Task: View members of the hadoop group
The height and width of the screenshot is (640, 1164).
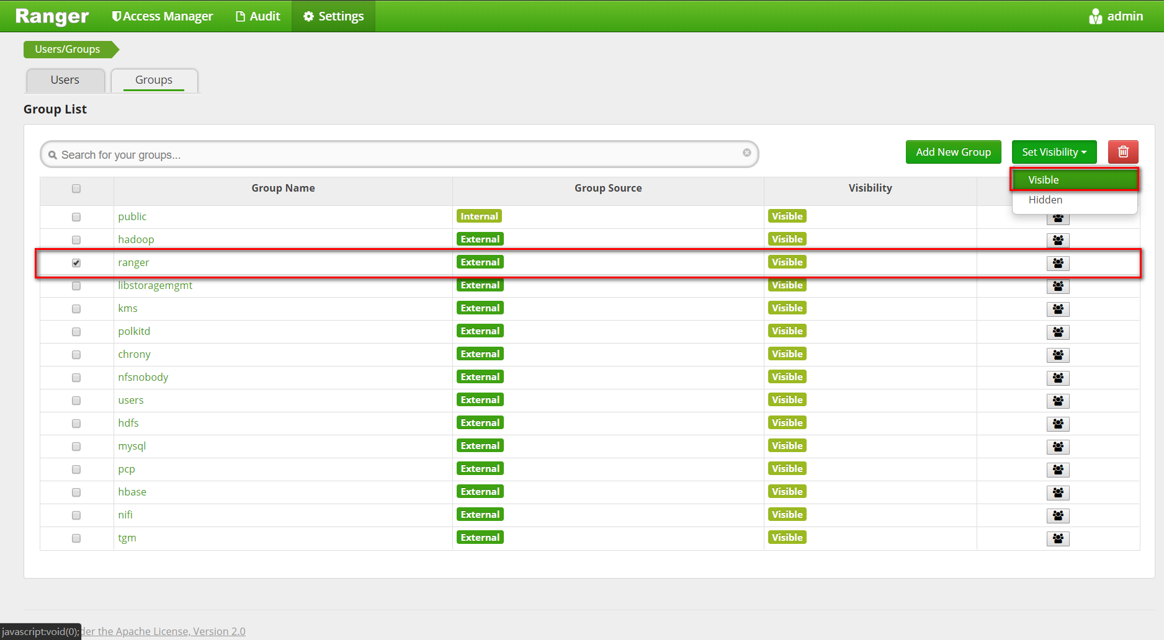Action: [x=1058, y=240]
